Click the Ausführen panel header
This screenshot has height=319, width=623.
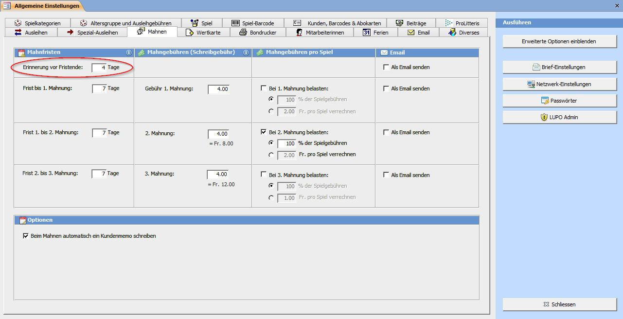pos(559,22)
